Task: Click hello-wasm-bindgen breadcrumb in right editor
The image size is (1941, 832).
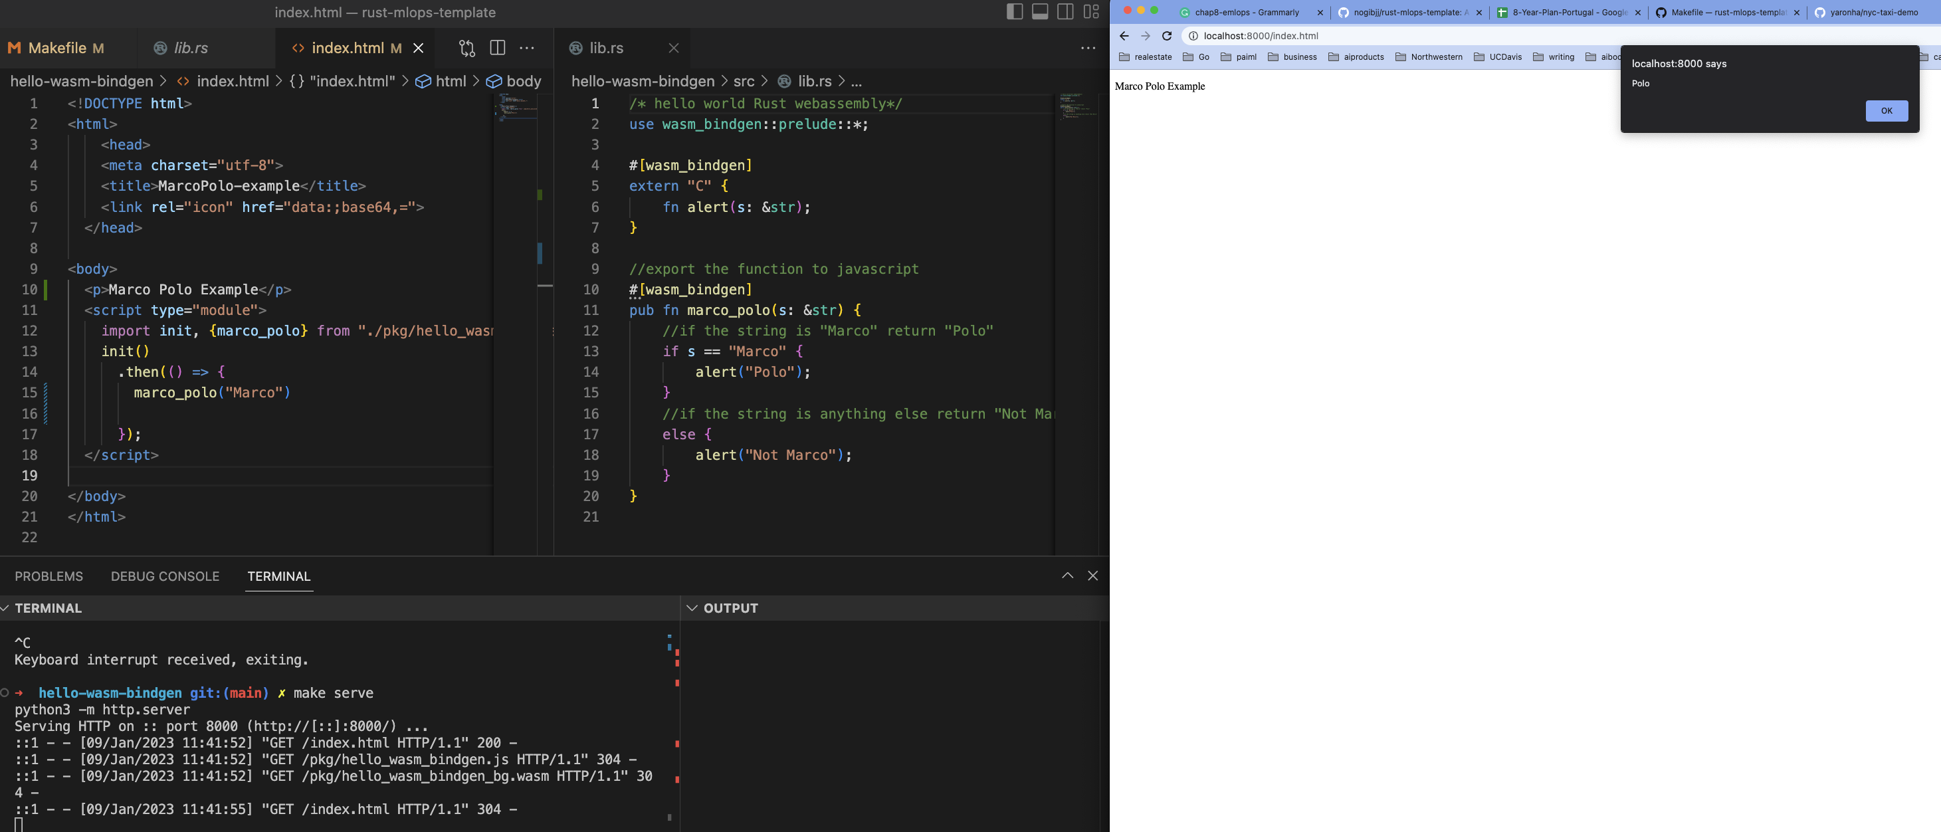Action: 643,81
